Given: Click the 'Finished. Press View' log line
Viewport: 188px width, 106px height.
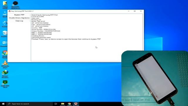Looking at the screenshot, I should [66, 39].
